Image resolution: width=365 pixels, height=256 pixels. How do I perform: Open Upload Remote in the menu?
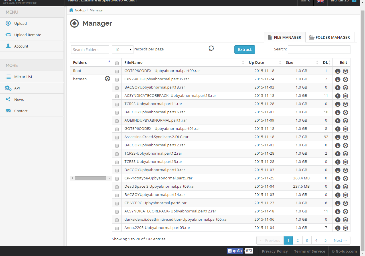pos(32,35)
